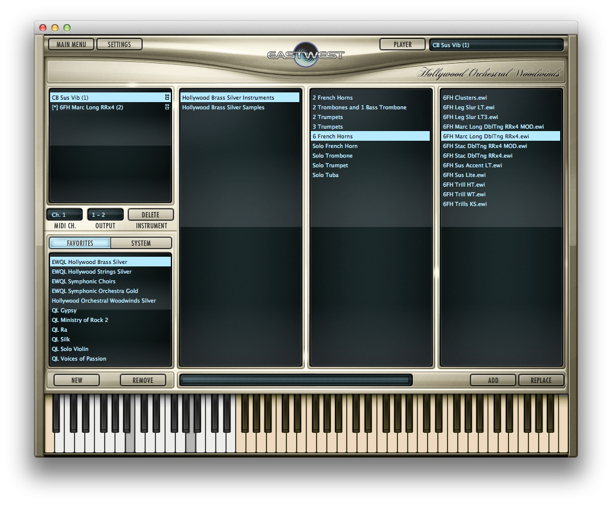
Task: Toggle the ON switch for 6FH Marc Long RRx4 (2)
Action: 167,107
